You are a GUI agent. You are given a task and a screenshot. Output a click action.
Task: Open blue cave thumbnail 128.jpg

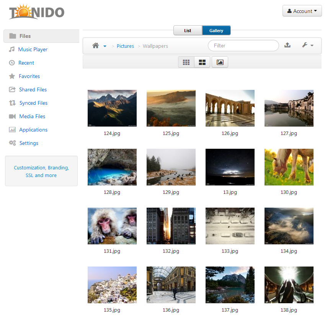pyautogui.click(x=112, y=167)
